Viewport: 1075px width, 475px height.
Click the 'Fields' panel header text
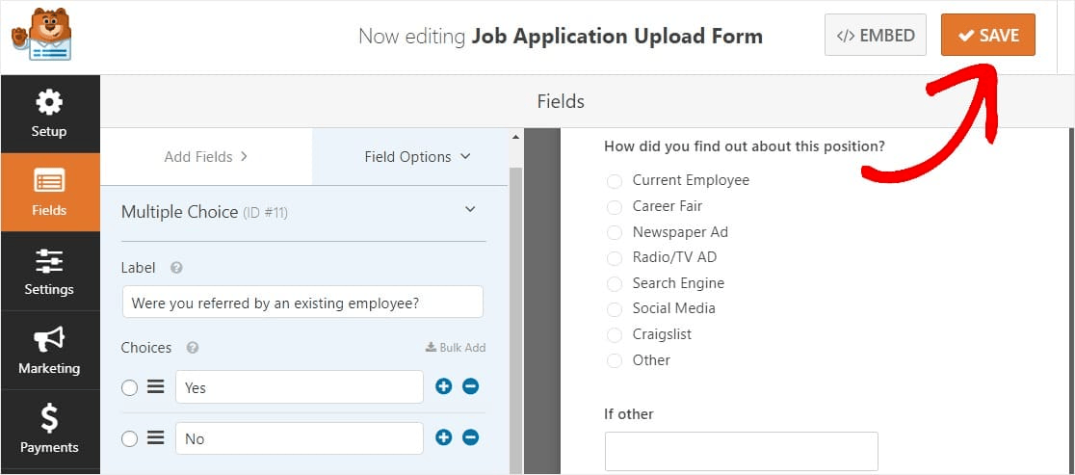pyautogui.click(x=561, y=101)
